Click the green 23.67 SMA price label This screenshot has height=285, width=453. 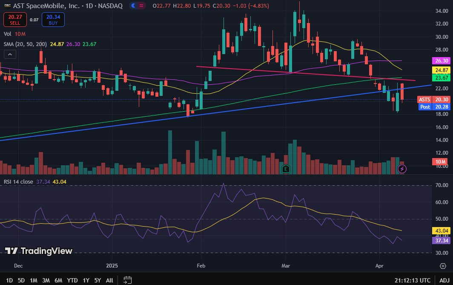pos(442,78)
